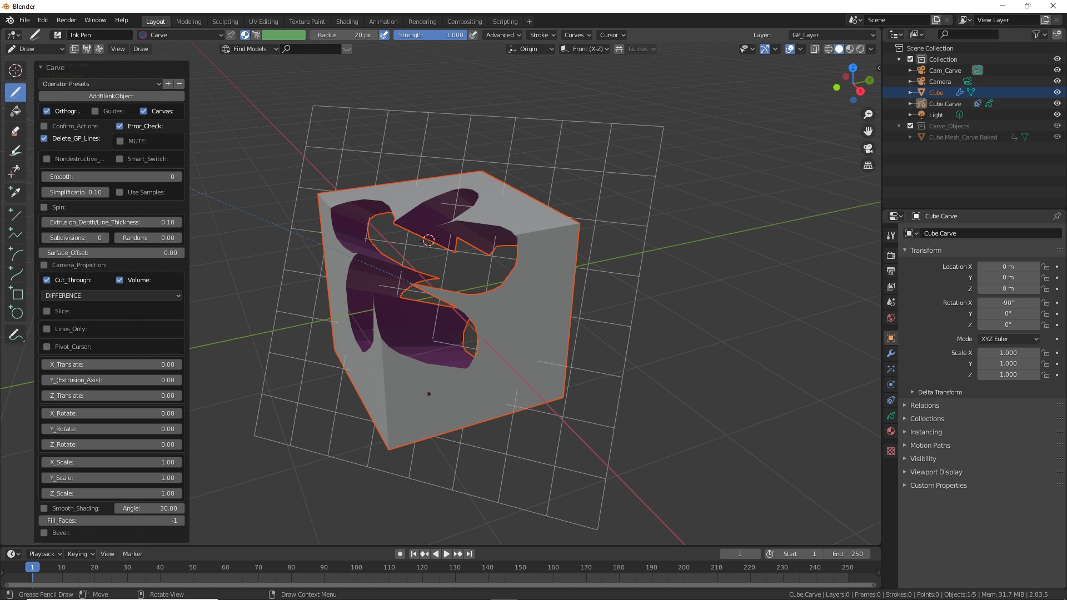Select the Tint tool
Viewport: 1067px width, 600px height.
point(16,151)
